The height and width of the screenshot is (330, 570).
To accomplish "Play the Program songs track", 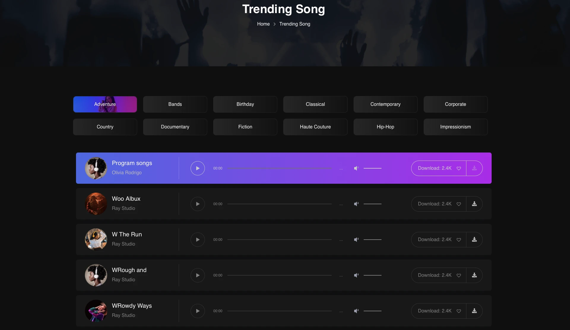I will pyautogui.click(x=198, y=168).
